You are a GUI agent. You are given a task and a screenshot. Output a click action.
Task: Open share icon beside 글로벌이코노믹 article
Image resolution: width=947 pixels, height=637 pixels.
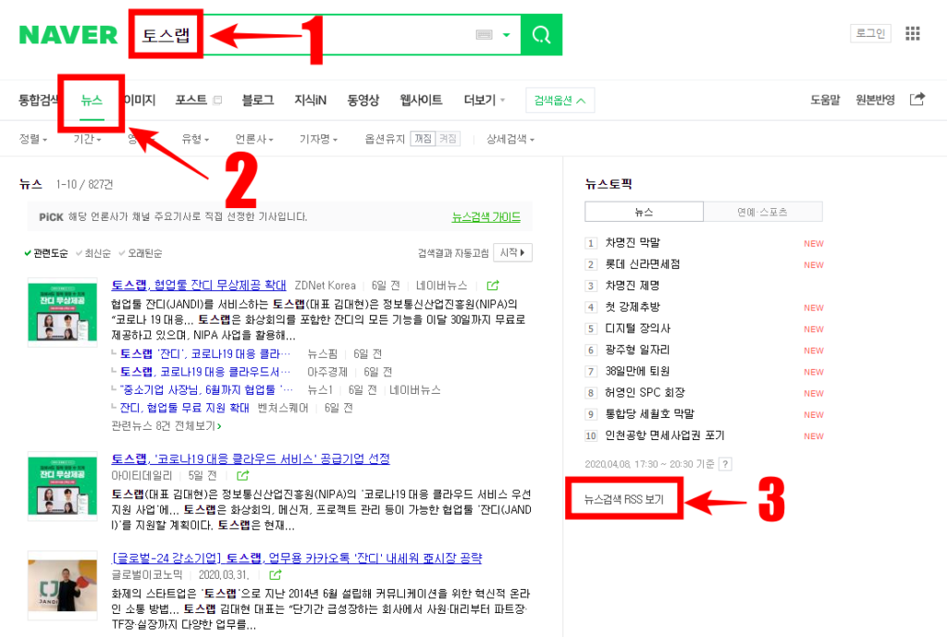click(x=275, y=575)
